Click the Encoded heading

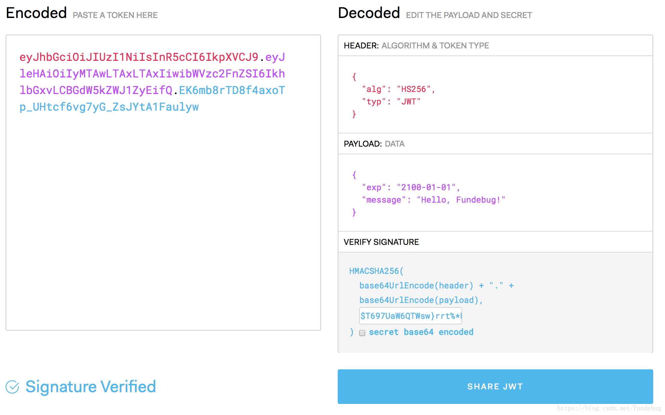[x=36, y=13]
